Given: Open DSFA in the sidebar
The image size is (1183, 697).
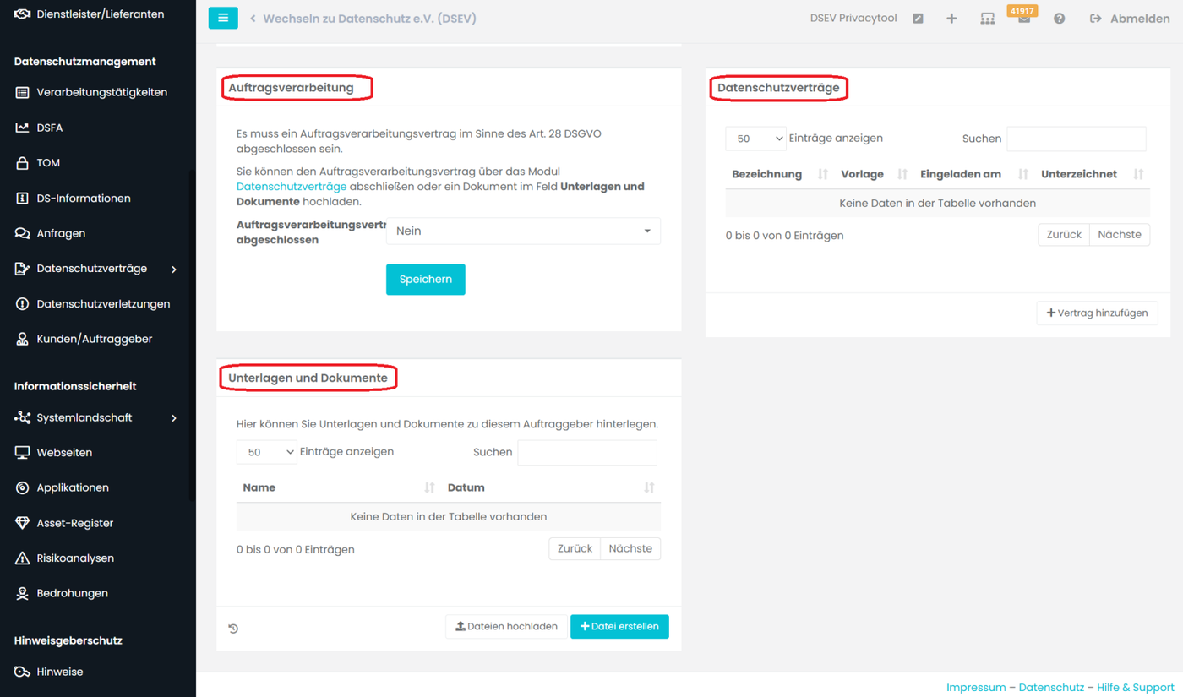Looking at the screenshot, I should pyautogui.click(x=50, y=128).
